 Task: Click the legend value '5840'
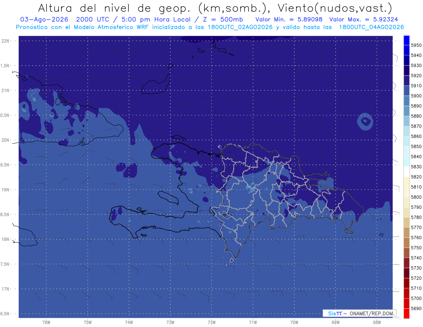coord(416,157)
